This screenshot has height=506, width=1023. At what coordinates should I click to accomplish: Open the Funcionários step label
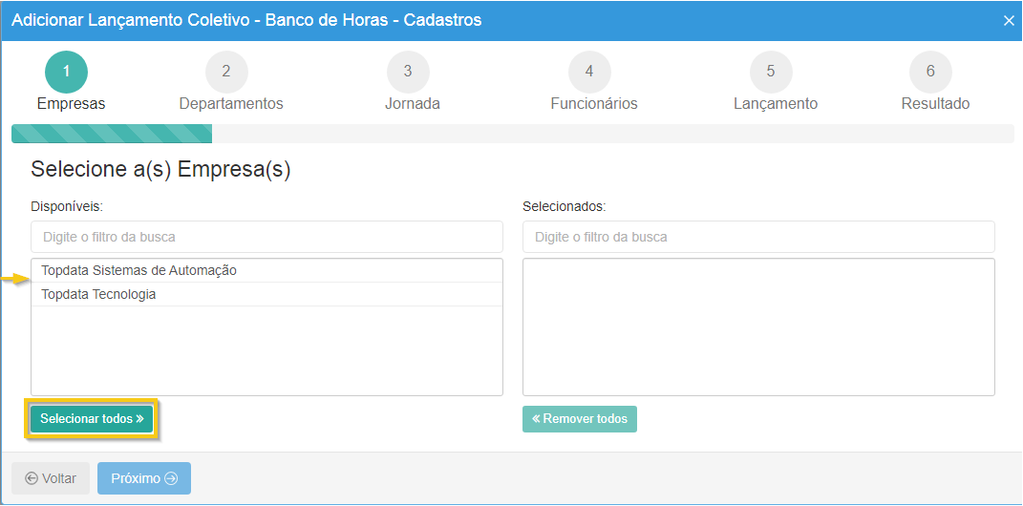594,104
